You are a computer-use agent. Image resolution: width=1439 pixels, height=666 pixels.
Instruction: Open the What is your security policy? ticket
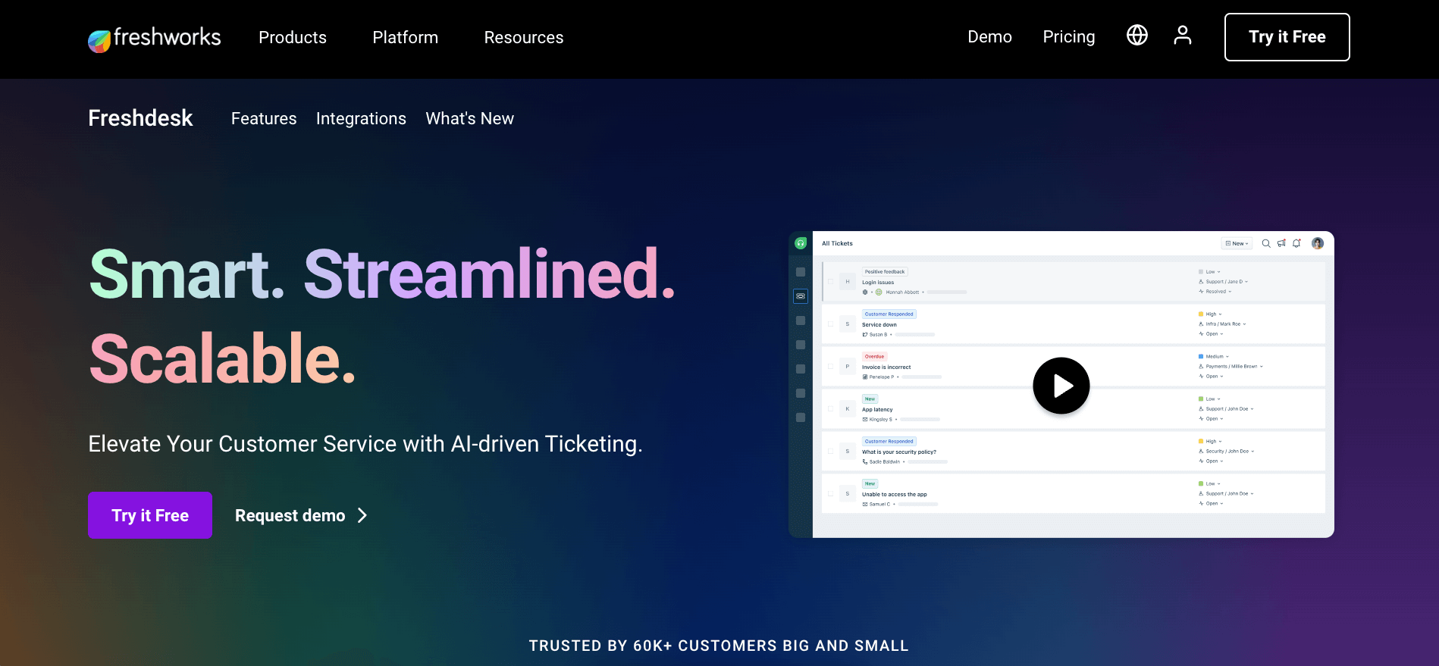[x=899, y=452]
